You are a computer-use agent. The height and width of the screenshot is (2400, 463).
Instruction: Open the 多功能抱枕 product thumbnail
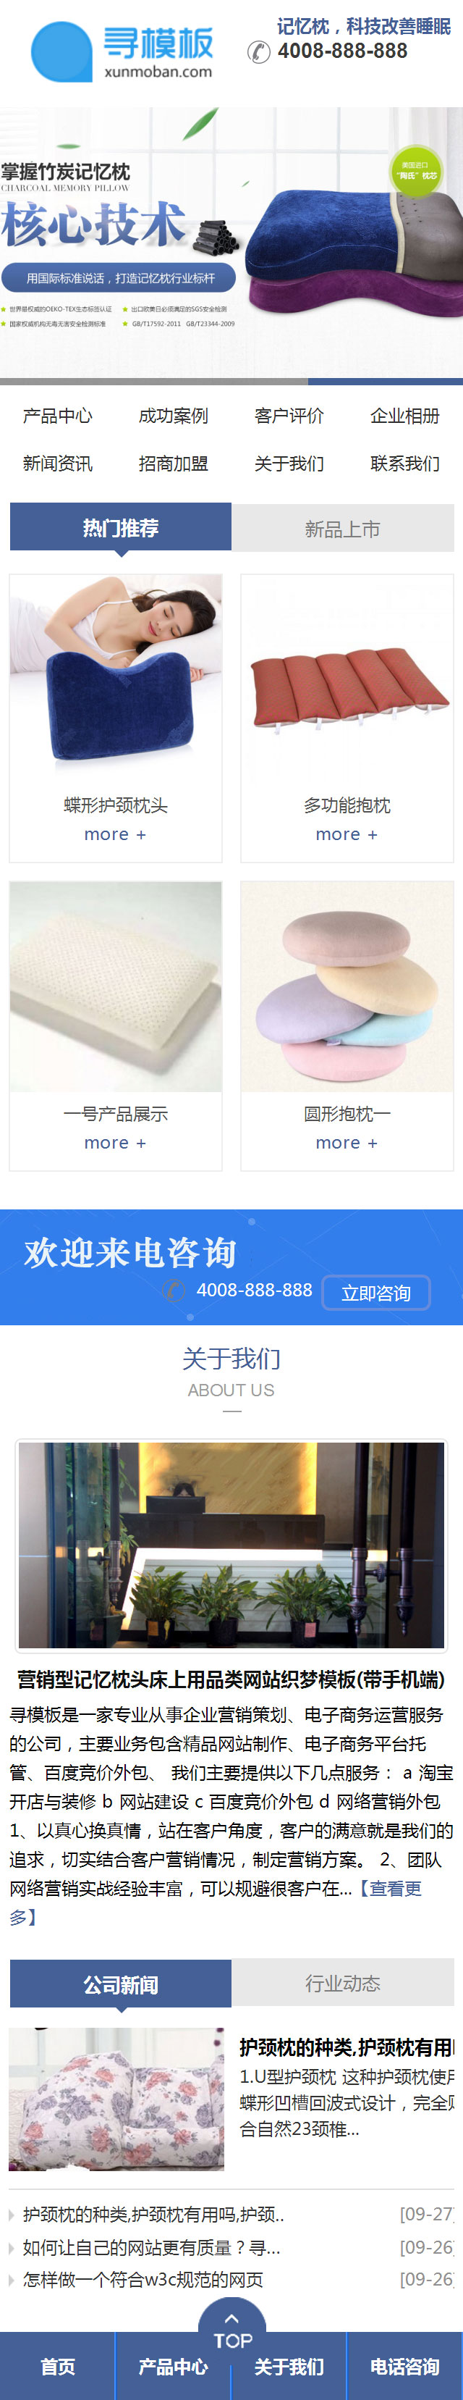(x=347, y=679)
